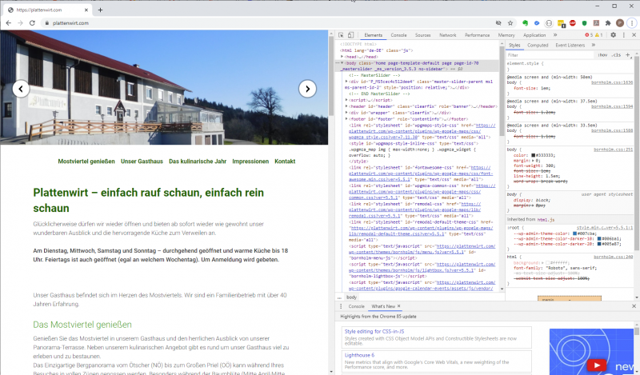Toggle the :hov element state panel
The image size is (640, 375).
click(x=602, y=55)
